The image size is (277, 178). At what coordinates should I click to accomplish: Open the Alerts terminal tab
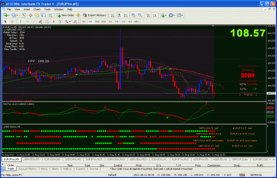point(55,169)
